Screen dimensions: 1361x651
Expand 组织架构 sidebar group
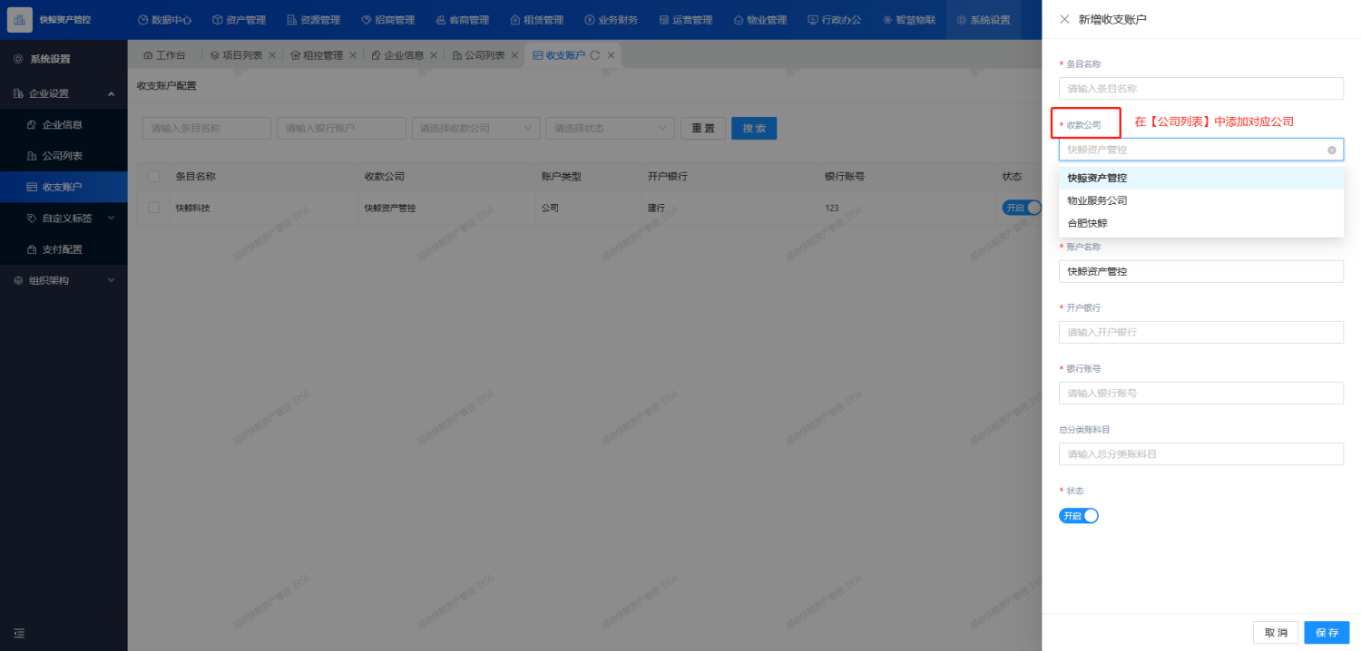click(x=64, y=280)
